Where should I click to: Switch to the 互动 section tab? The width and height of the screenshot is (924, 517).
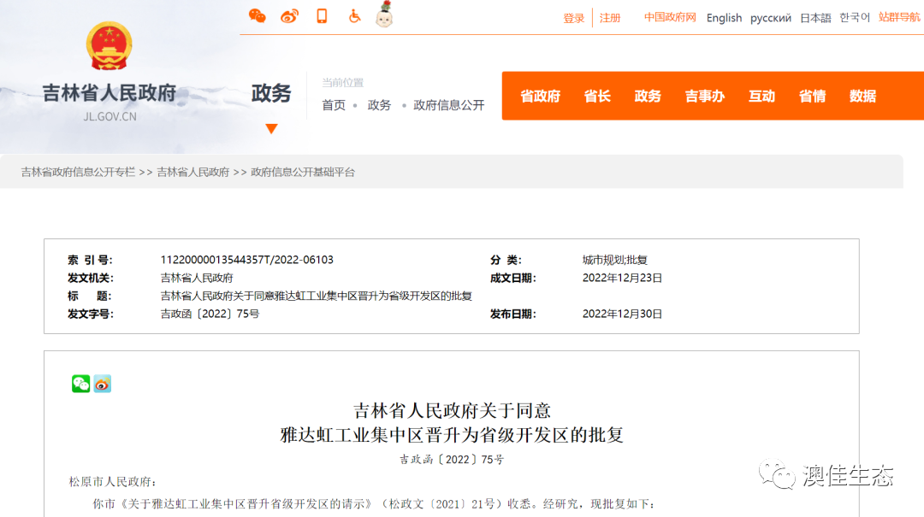pyautogui.click(x=761, y=97)
